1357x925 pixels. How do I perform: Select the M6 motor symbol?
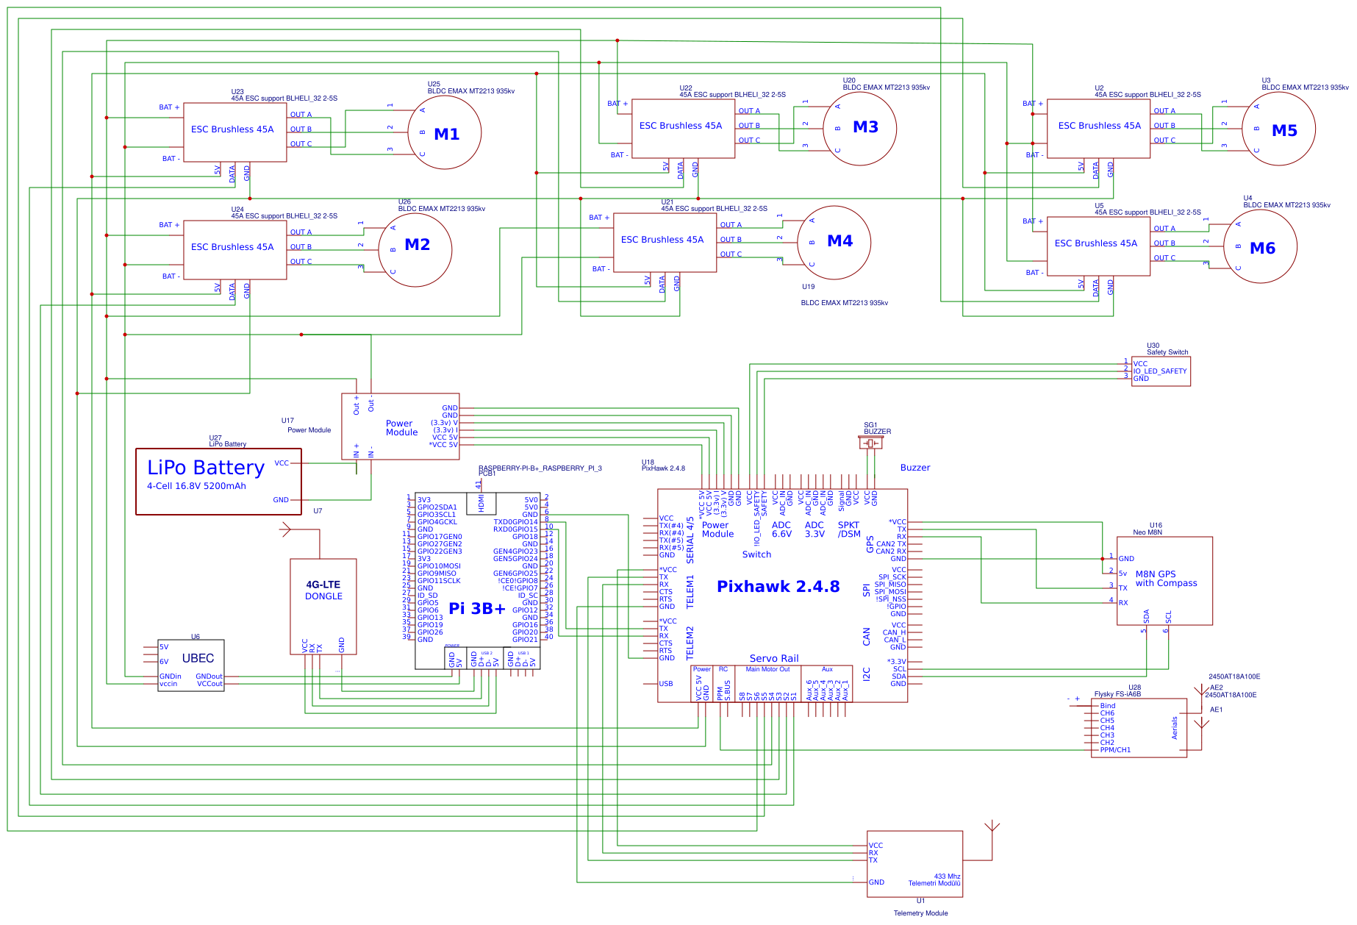(x=1261, y=246)
